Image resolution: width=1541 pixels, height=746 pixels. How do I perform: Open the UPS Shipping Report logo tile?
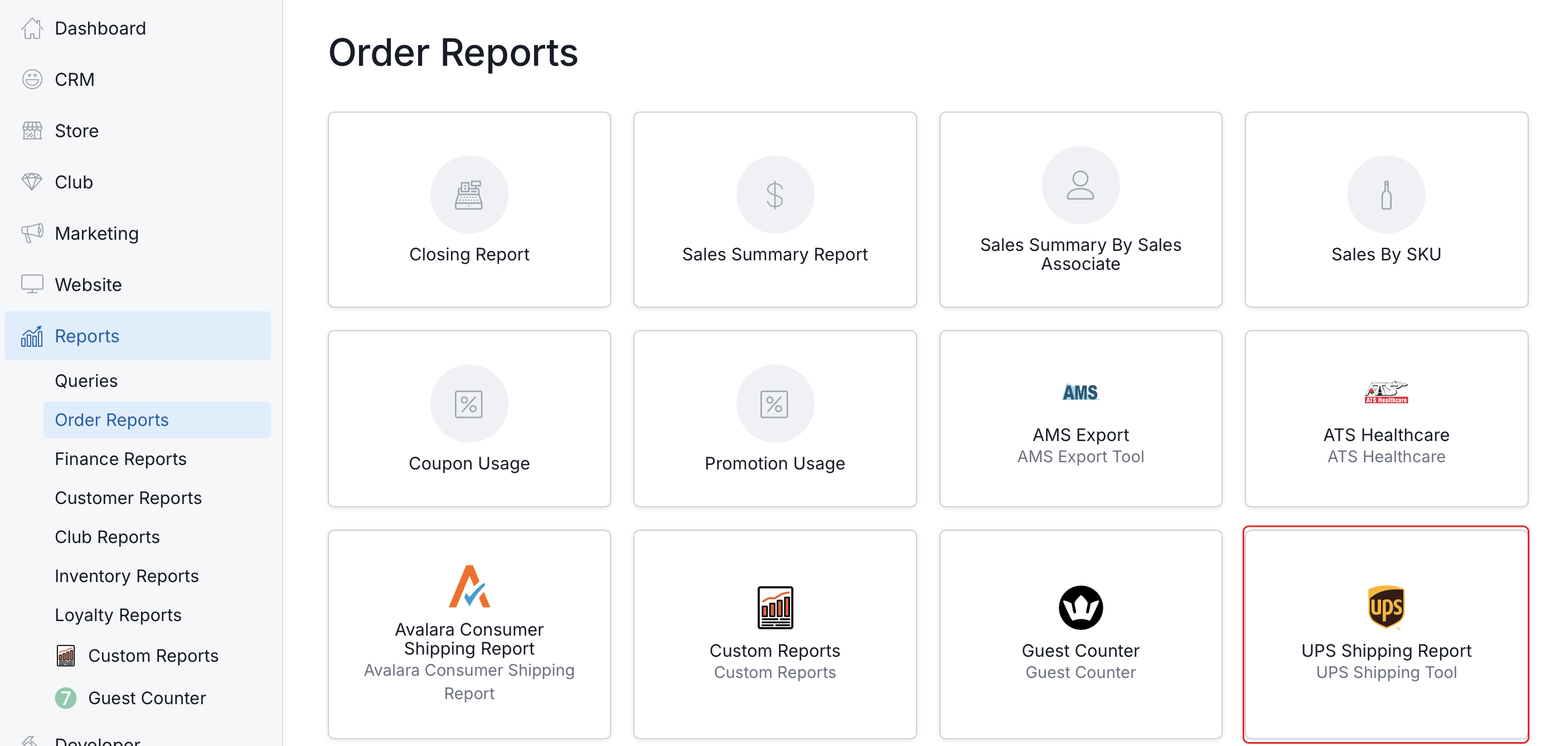(1385, 607)
